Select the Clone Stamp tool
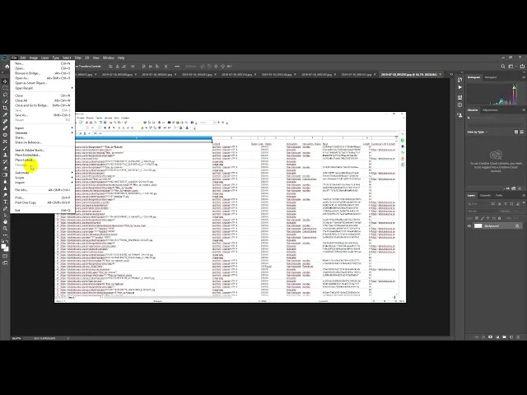 pyautogui.click(x=5, y=155)
